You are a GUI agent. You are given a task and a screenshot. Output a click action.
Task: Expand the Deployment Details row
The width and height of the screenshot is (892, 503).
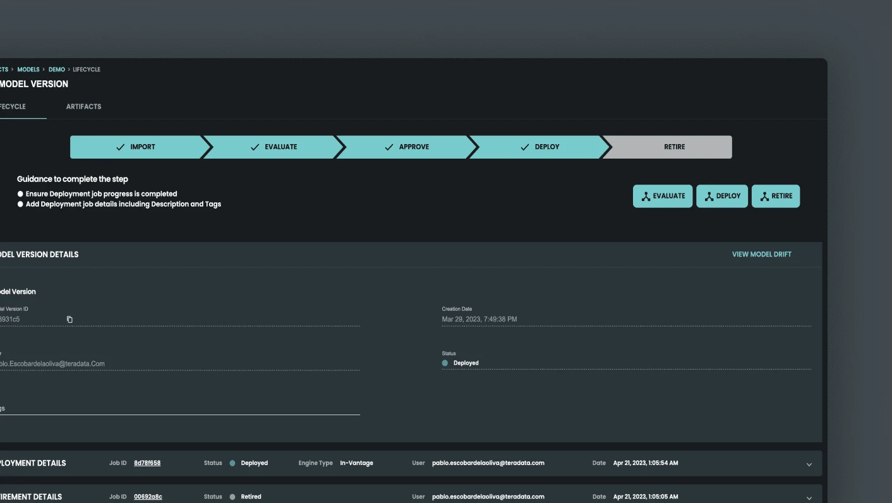(809, 464)
